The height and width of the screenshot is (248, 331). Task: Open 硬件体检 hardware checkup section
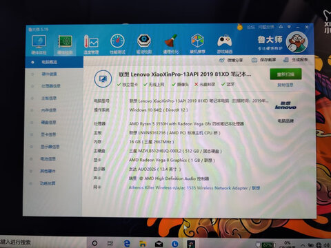pos(39,45)
